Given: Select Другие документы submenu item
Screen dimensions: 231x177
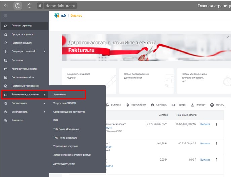Looking at the screenshot, I should (x=64, y=164).
